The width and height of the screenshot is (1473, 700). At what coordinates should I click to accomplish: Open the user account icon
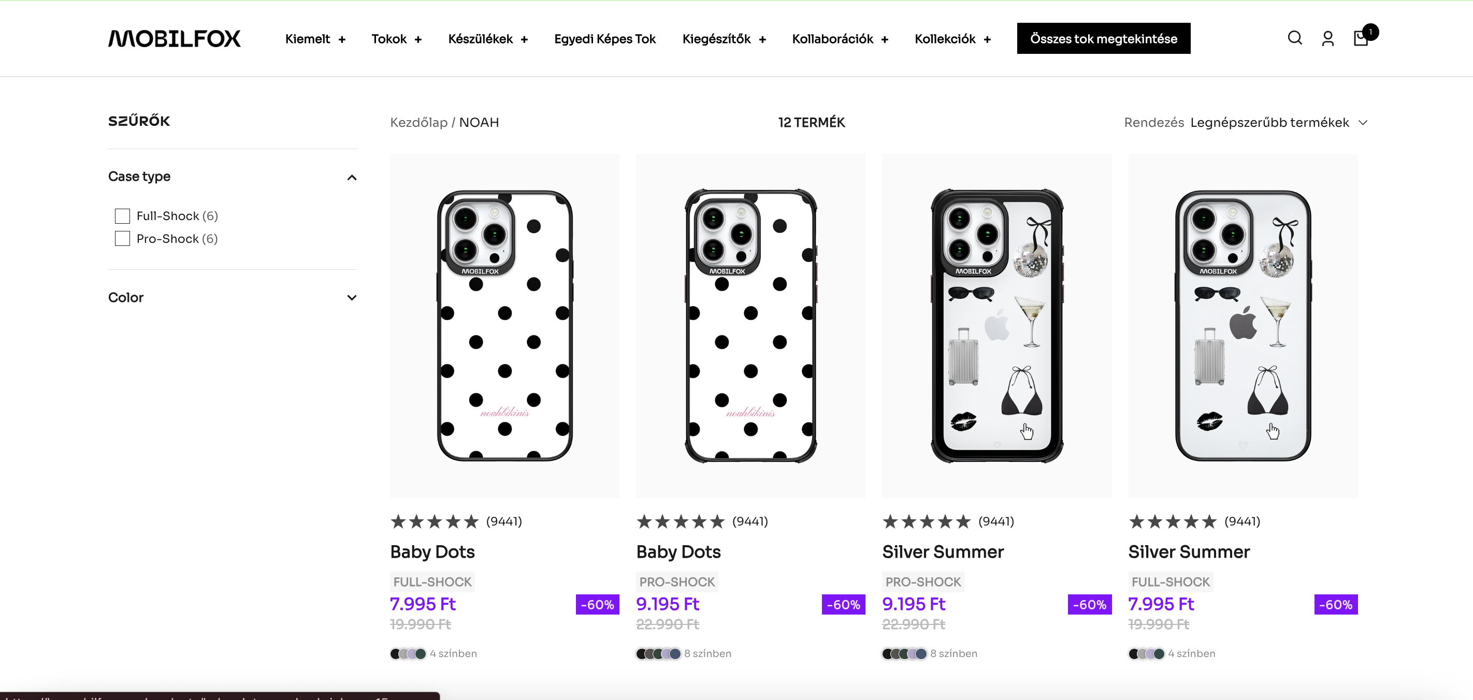click(x=1328, y=39)
